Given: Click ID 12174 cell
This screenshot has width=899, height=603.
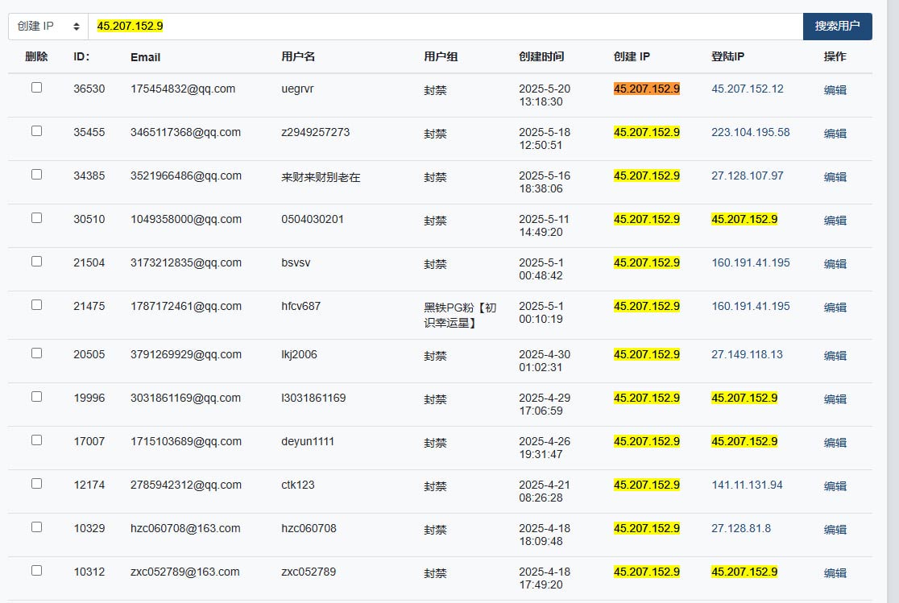Looking at the screenshot, I should 89,485.
